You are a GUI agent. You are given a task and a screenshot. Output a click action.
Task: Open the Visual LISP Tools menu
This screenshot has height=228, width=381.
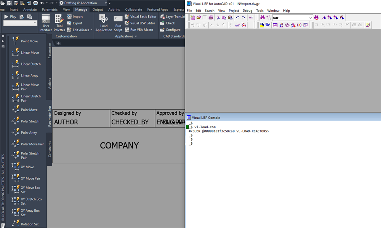coord(260,10)
